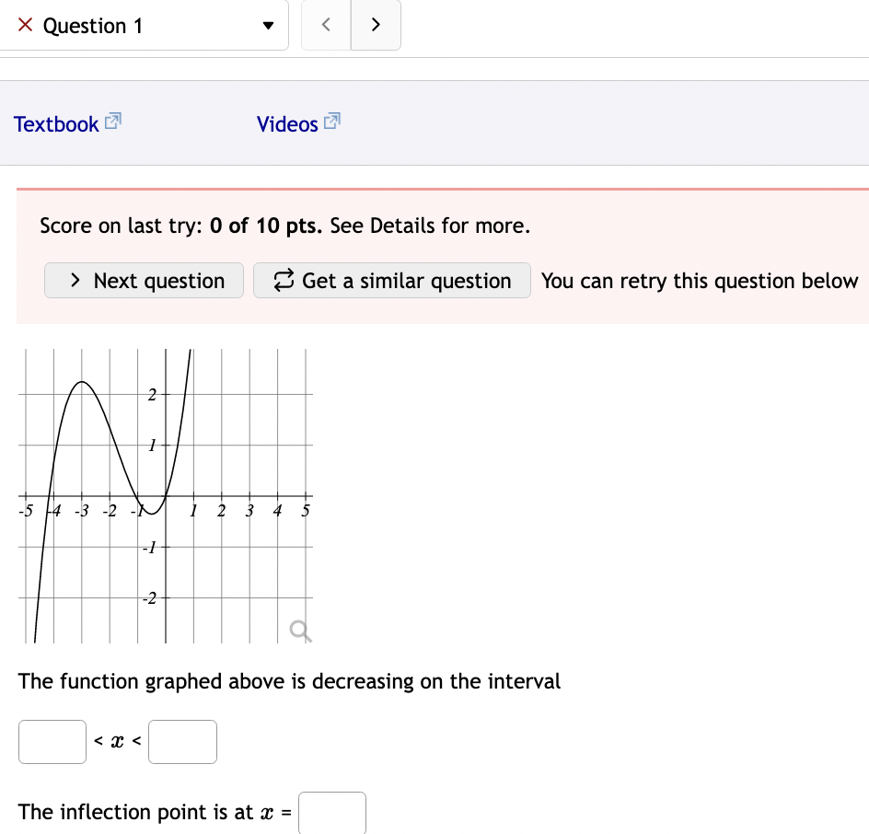Select Question 1 in the navigation bar
869x834 pixels.
pos(92,25)
